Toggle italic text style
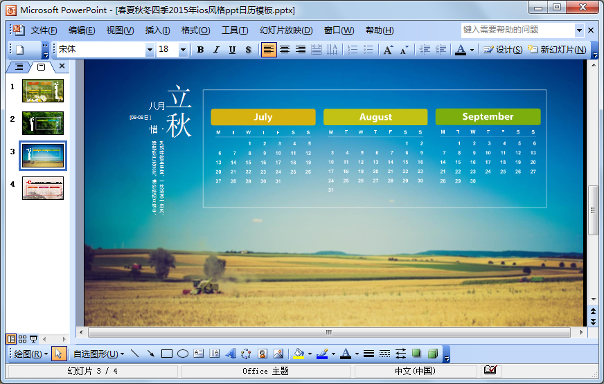This screenshot has height=384, width=604. click(x=216, y=50)
